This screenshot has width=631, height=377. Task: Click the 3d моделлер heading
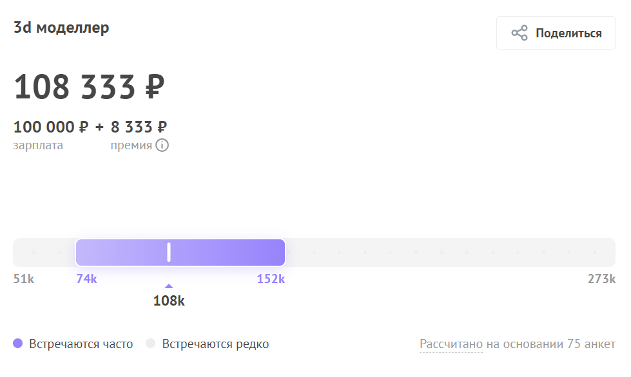click(61, 28)
